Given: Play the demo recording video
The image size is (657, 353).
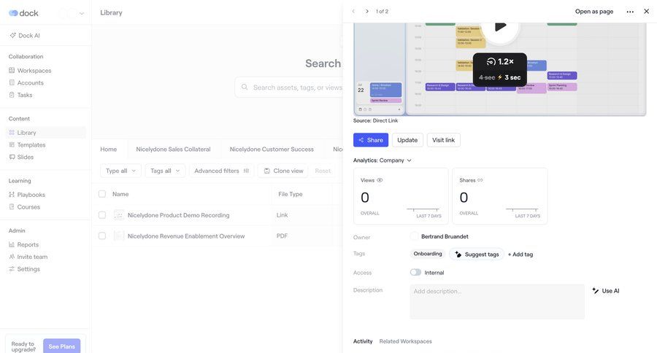Looking at the screenshot, I should [500, 27].
